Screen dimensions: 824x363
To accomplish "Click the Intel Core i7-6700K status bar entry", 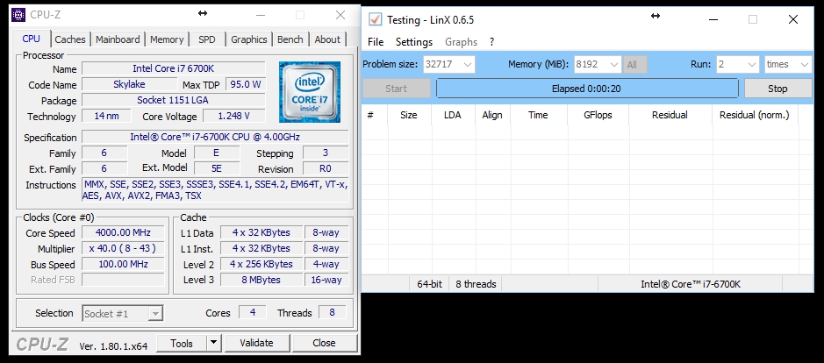I will click(691, 284).
